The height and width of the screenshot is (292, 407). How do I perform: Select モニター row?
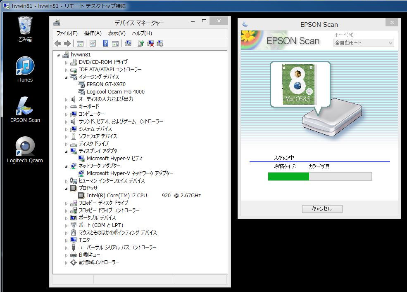tap(86, 240)
